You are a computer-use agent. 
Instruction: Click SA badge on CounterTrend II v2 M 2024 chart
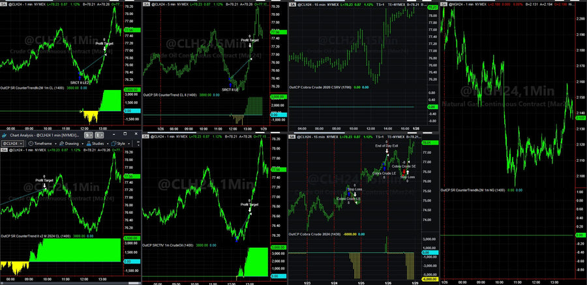point(4,150)
